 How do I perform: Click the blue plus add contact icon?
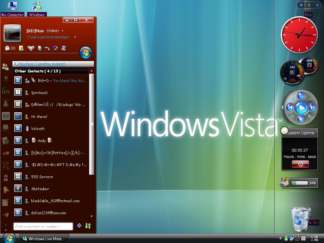79,225
